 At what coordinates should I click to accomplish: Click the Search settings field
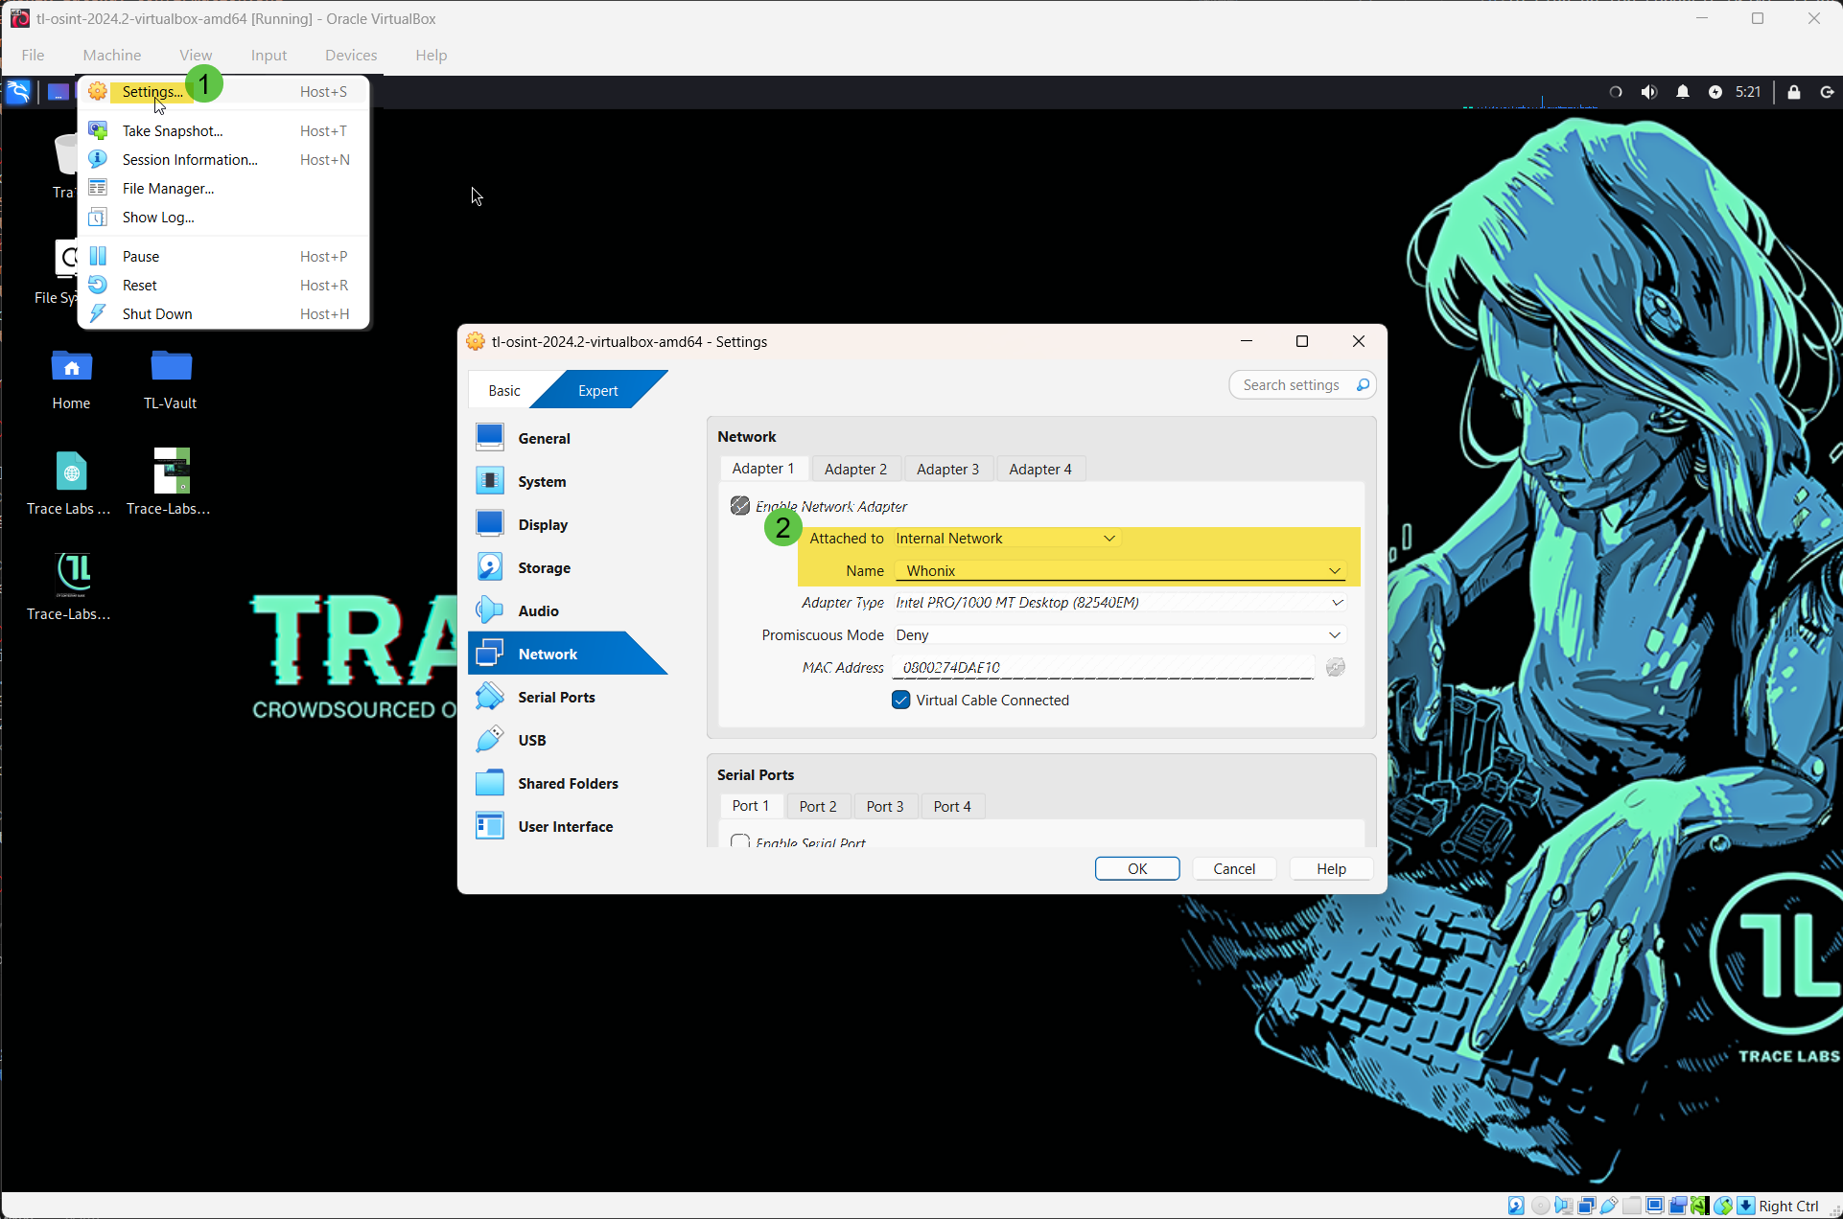point(1295,384)
